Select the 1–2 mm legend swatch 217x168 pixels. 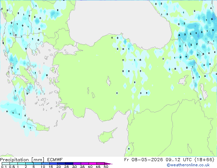22,164
